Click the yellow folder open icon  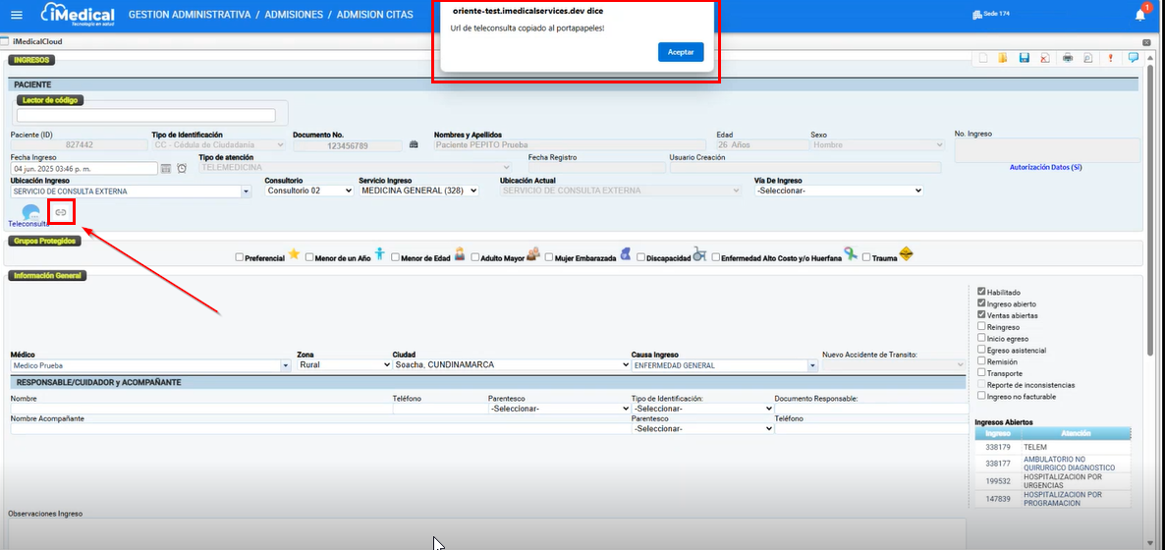pyautogui.click(x=1002, y=58)
